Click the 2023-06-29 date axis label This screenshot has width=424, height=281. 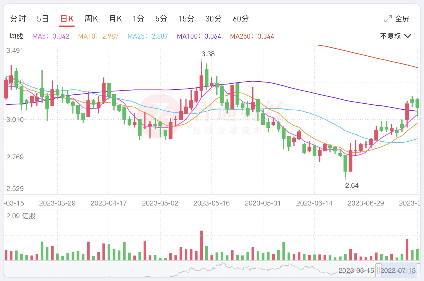click(x=366, y=203)
